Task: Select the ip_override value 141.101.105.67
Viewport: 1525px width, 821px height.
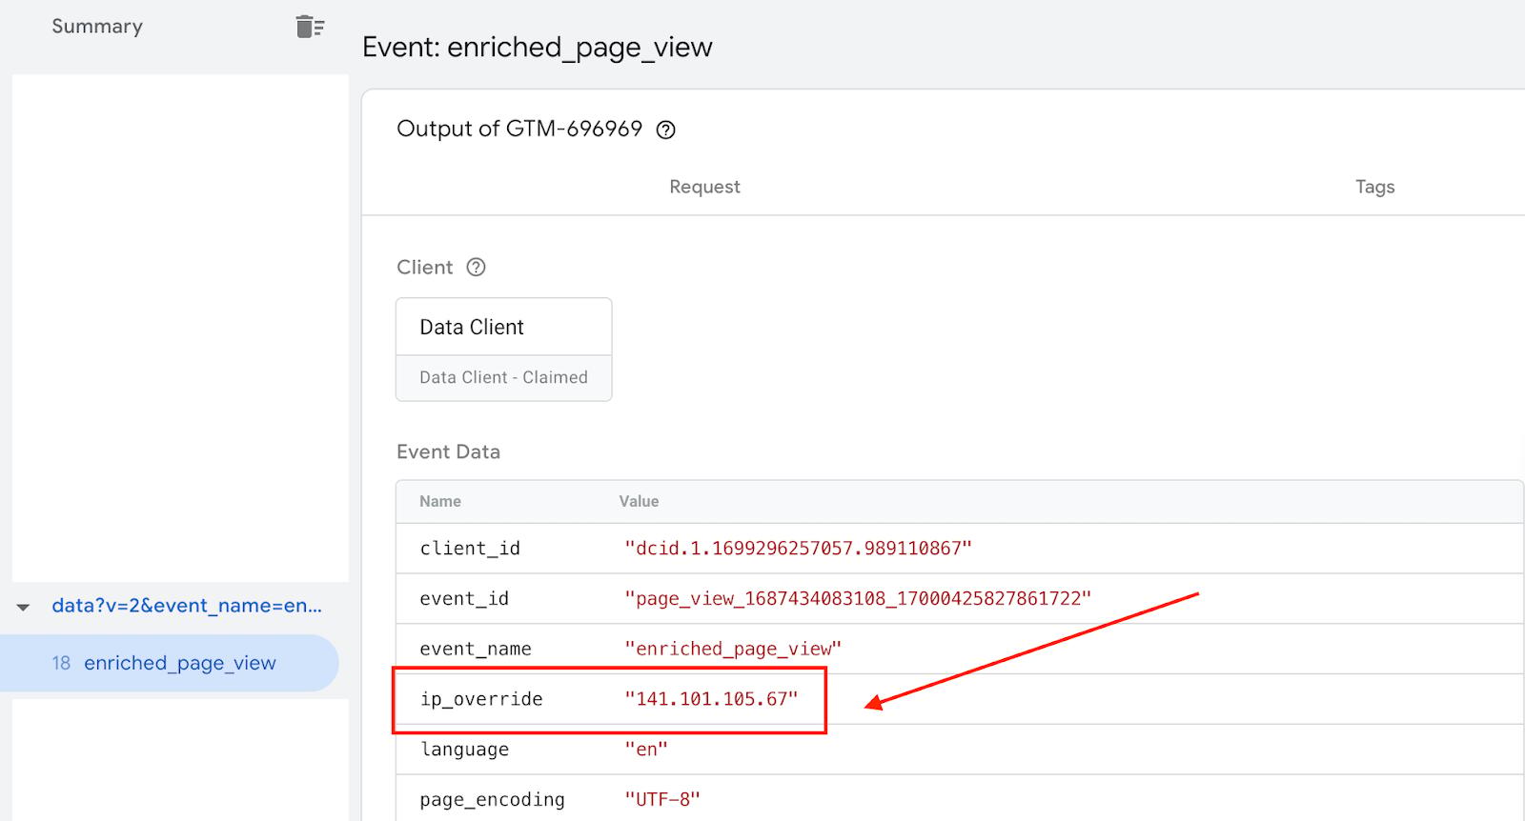Action: (x=711, y=699)
